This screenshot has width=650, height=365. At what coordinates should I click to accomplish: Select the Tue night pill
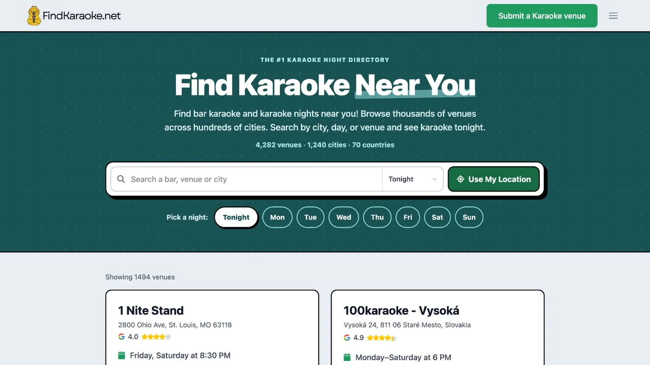pos(310,217)
